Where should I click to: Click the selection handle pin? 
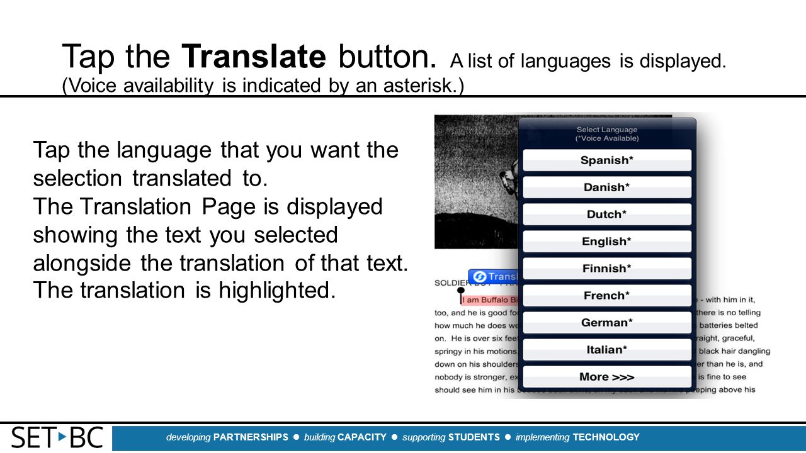point(460,296)
